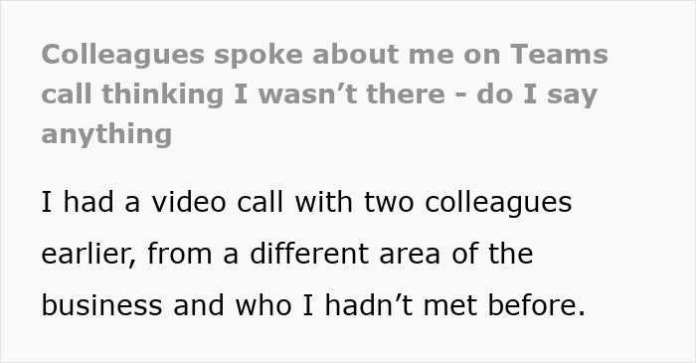Click the word 'about' in the title
The width and height of the screenshot is (696, 363).
(x=355, y=54)
